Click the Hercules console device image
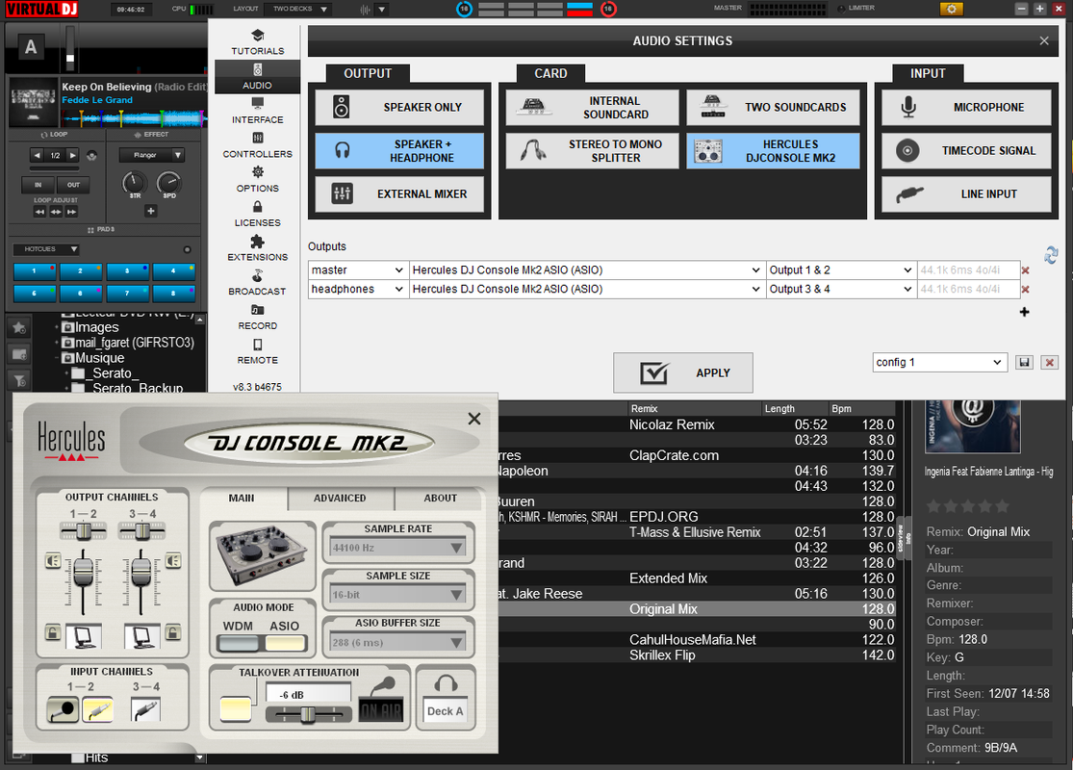 tap(262, 555)
